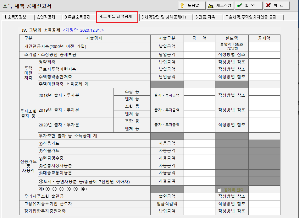
Task: Click 출연금액 cell text
Action: 167,196
